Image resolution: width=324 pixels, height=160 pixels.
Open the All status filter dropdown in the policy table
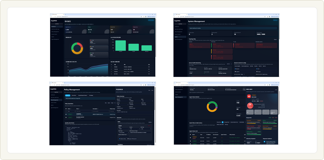click(72, 111)
